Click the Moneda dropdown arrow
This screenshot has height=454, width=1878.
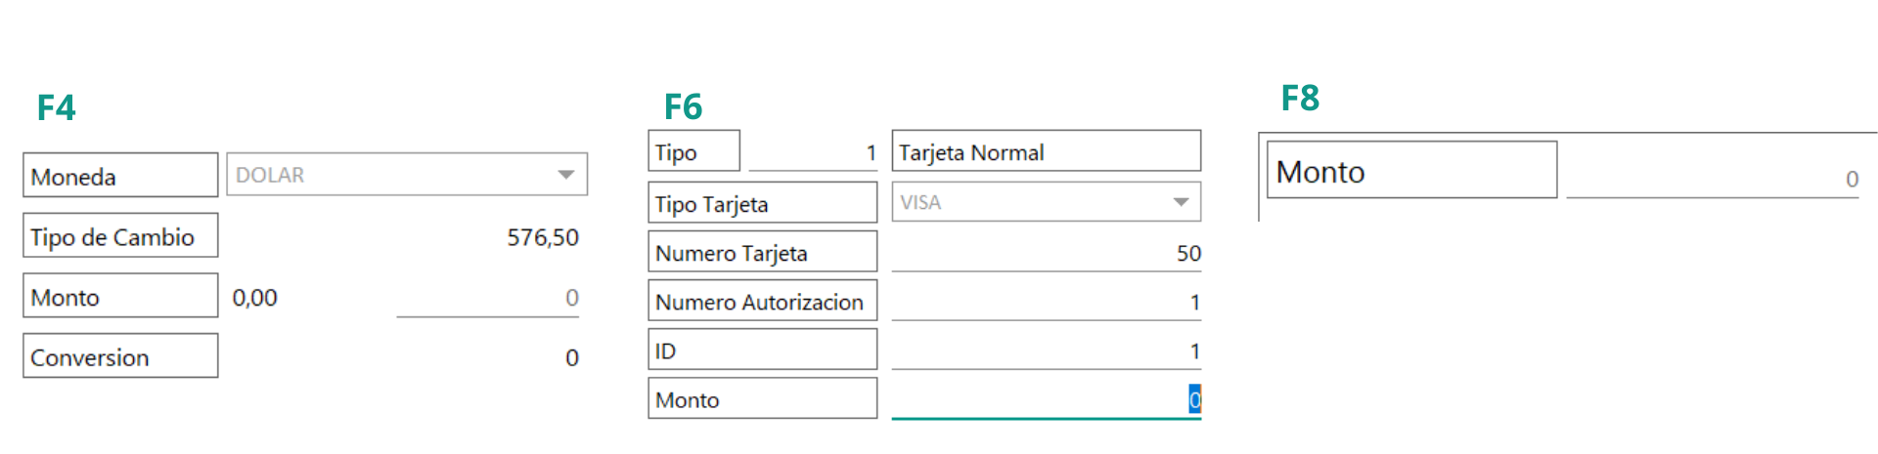click(x=565, y=175)
